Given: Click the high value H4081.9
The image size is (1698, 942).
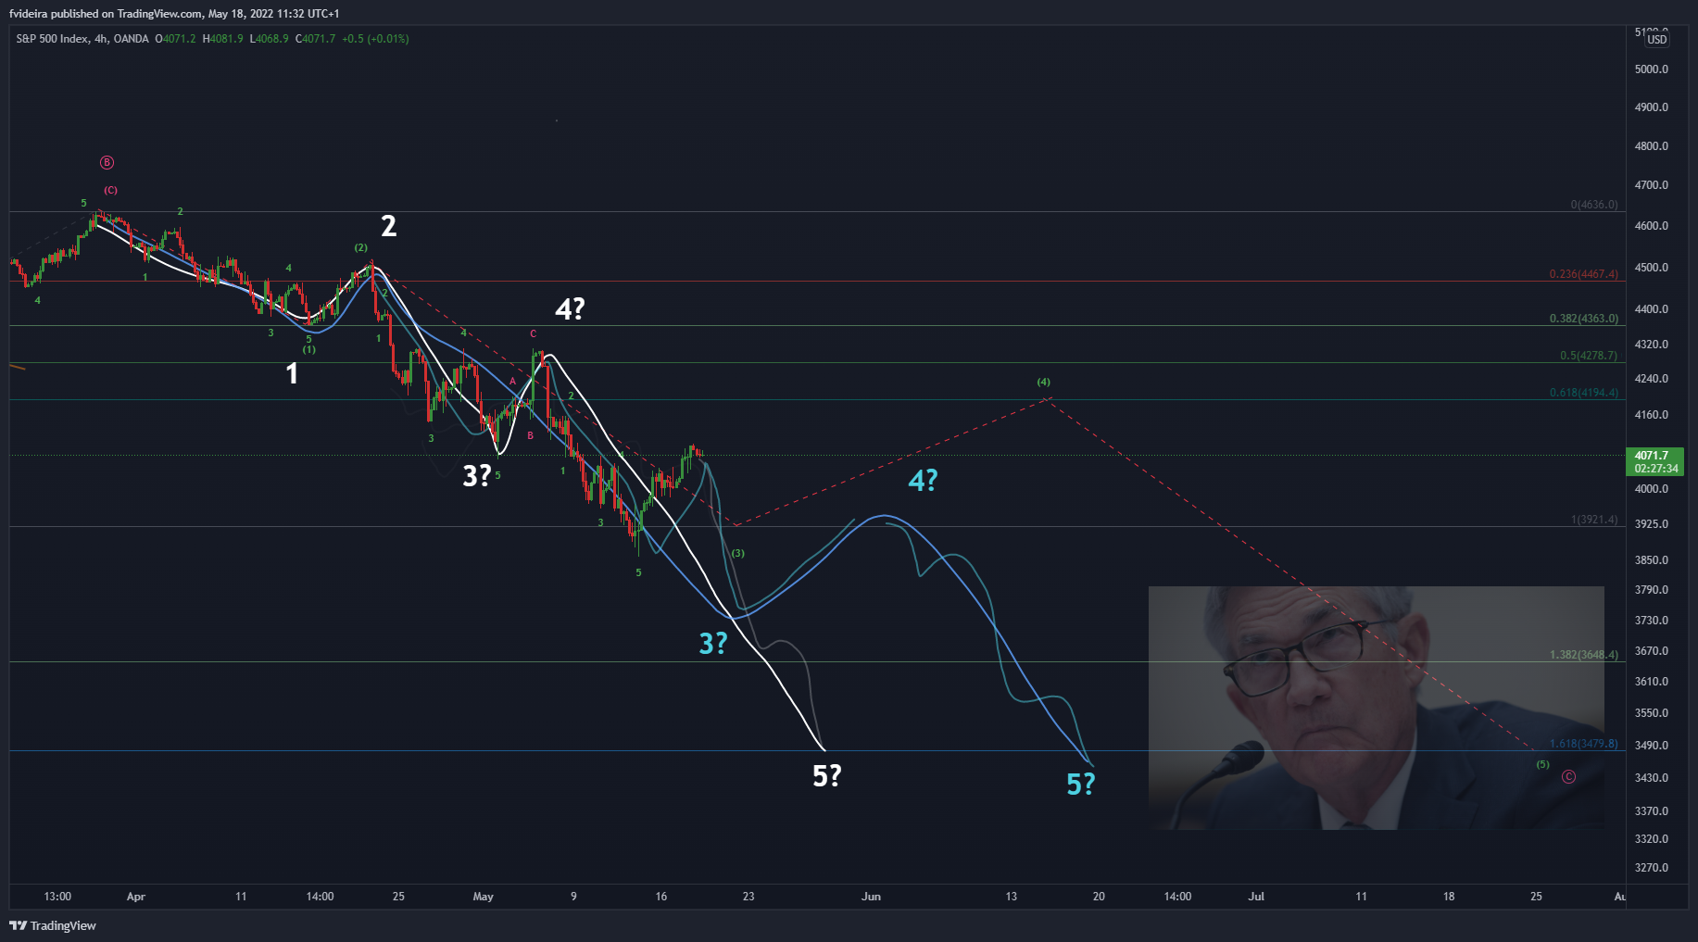Looking at the screenshot, I should 223,39.
